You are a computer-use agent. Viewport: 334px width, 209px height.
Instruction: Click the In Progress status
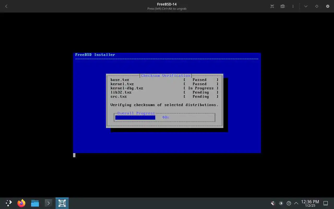coord(201,88)
